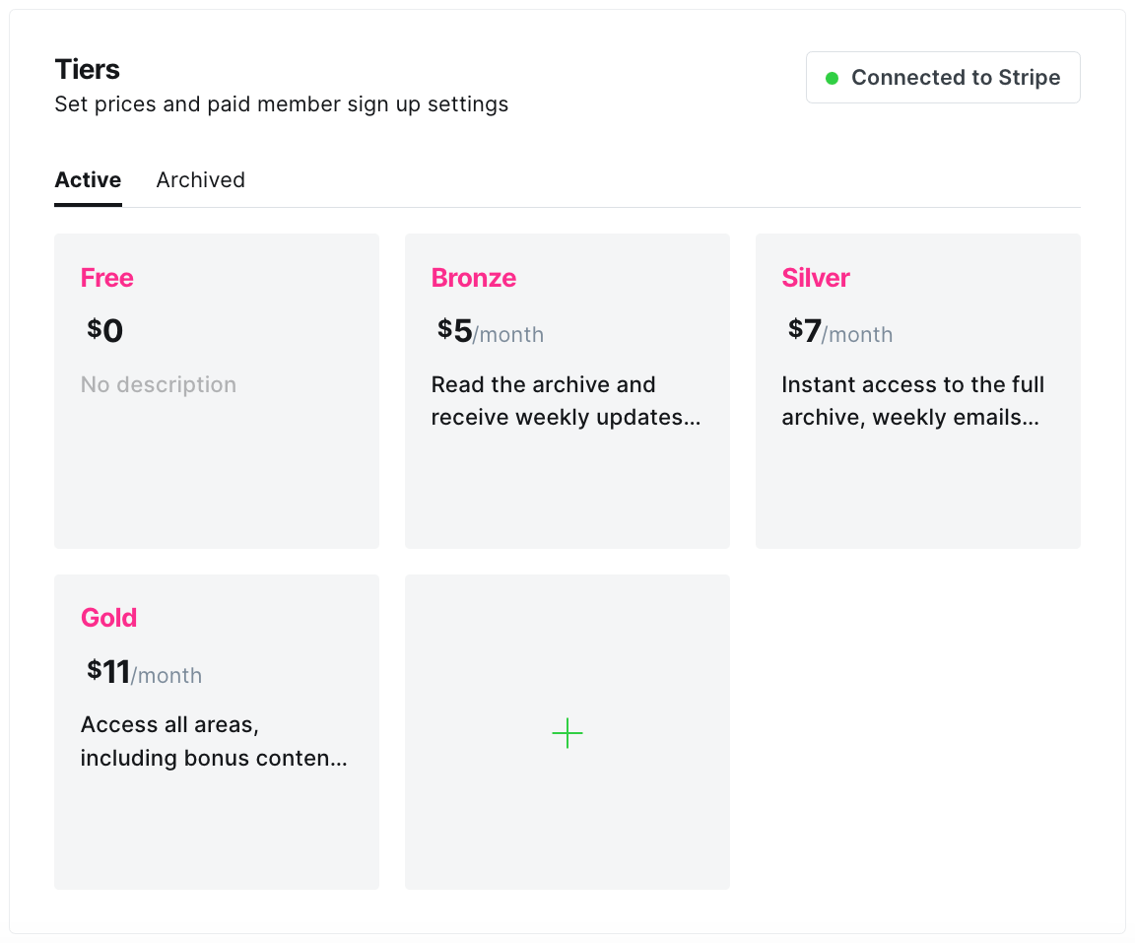Edit the Gold tier title
The height and width of the screenshot is (943, 1135).
[108, 618]
